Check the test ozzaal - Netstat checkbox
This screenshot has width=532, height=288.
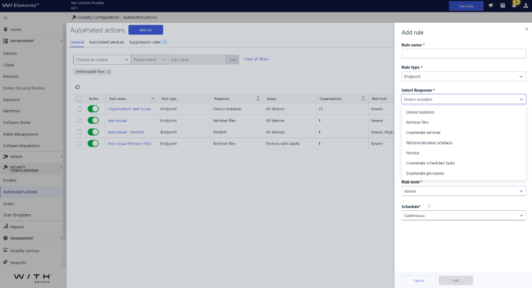(x=79, y=132)
